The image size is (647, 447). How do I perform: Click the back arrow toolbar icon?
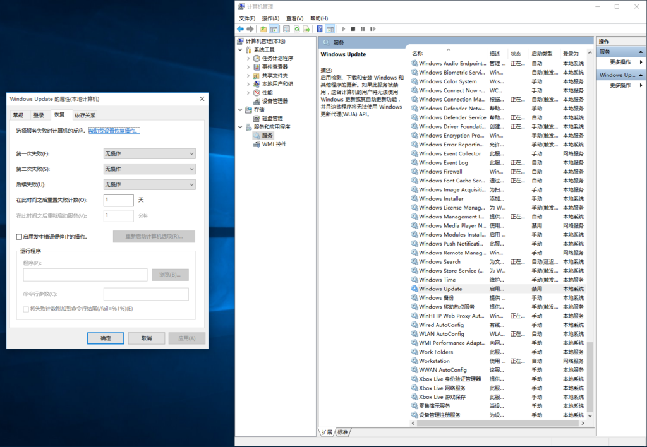pyautogui.click(x=240, y=29)
